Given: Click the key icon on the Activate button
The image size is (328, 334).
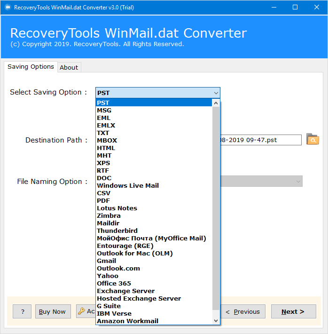Looking at the screenshot, I should pos(81,311).
